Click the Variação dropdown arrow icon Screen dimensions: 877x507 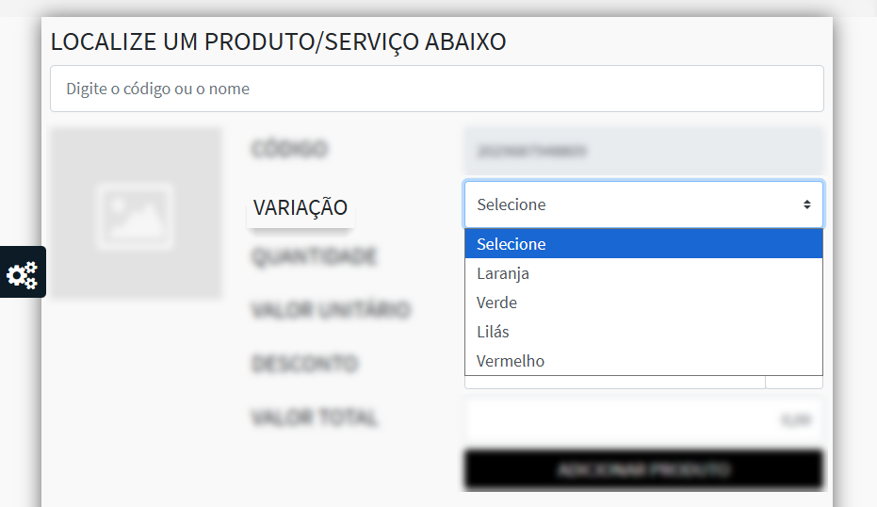tap(806, 204)
